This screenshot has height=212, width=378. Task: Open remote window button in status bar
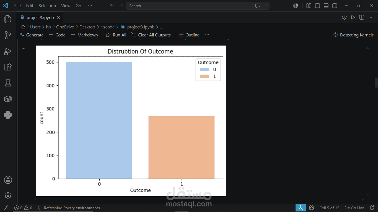click(6, 208)
